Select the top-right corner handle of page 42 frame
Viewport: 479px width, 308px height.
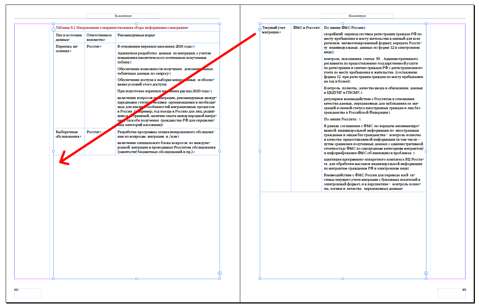[220, 24]
